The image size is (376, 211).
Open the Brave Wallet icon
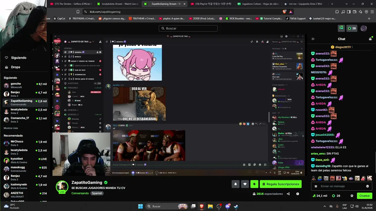pos(355,12)
